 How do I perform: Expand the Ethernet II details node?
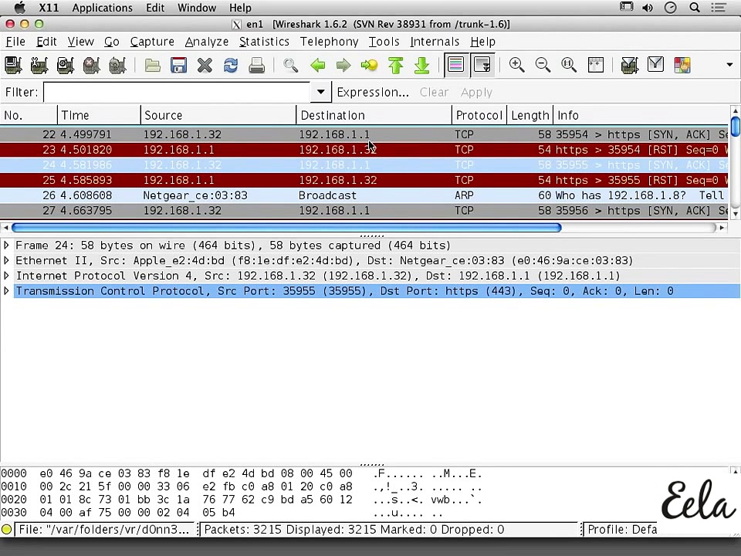click(x=7, y=260)
